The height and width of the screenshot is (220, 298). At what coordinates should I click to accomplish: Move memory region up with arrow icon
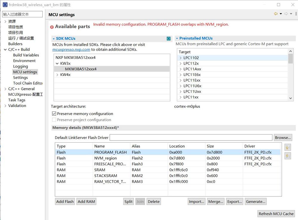tap(288, 147)
